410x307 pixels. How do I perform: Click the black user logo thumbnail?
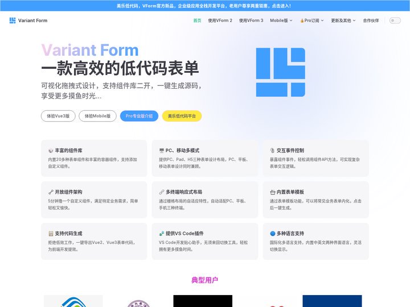[203, 301]
